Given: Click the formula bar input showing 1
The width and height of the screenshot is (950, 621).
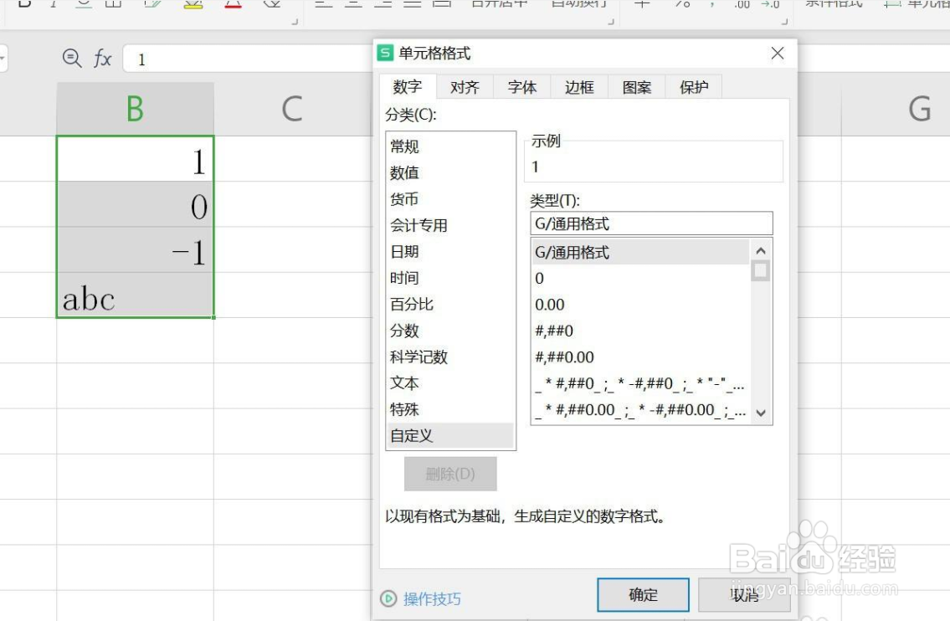Looking at the screenshot, I should (249, 59).
